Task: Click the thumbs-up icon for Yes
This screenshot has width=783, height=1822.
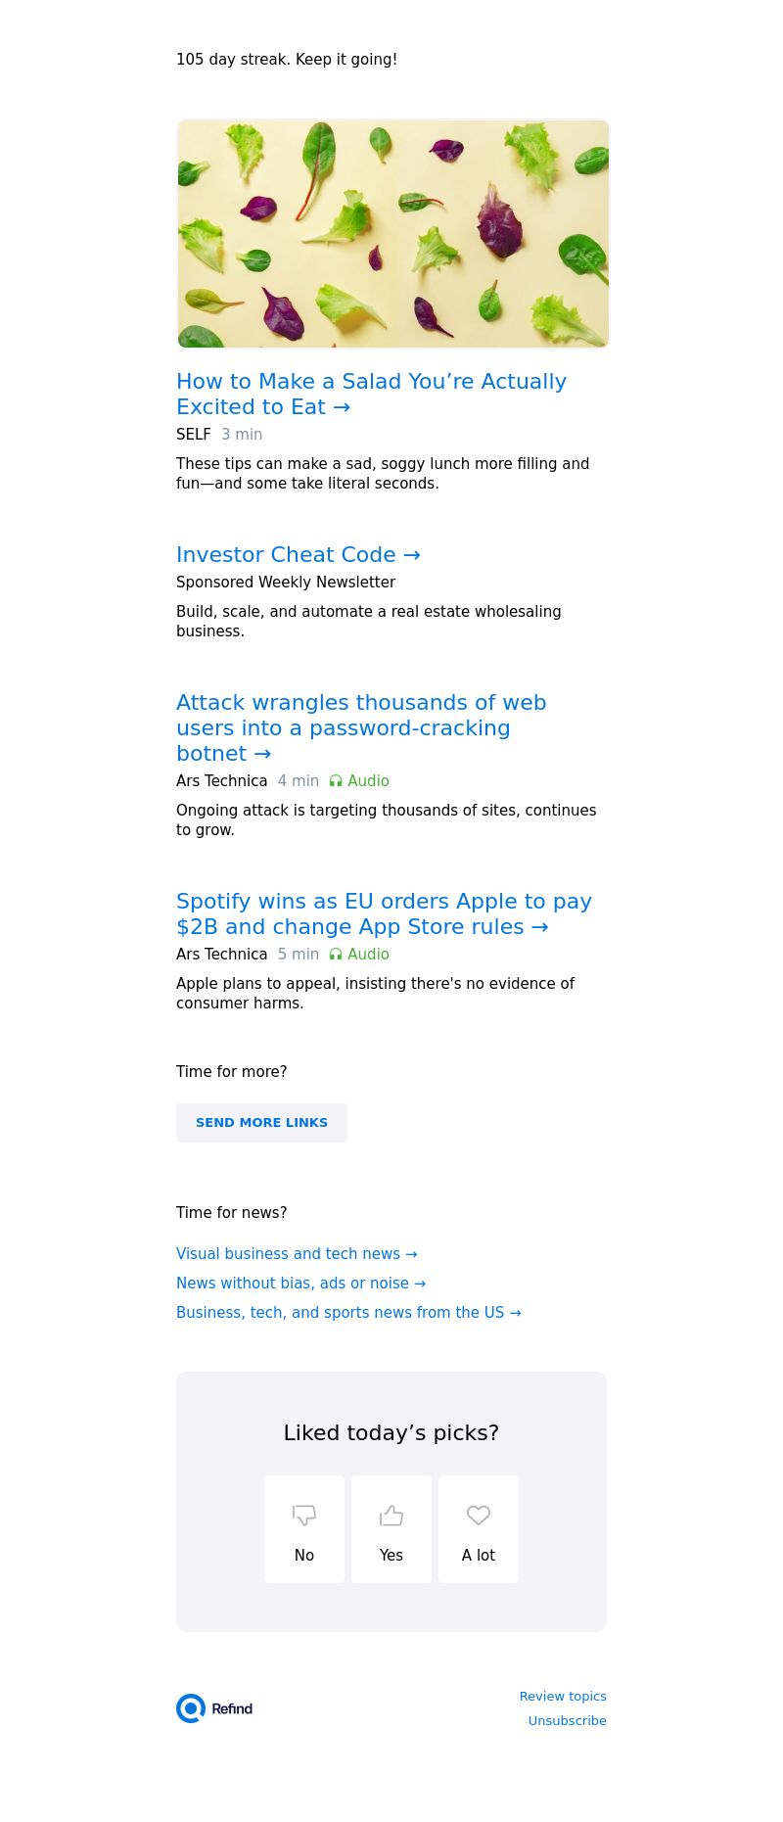Action: tap(391, 1516)
